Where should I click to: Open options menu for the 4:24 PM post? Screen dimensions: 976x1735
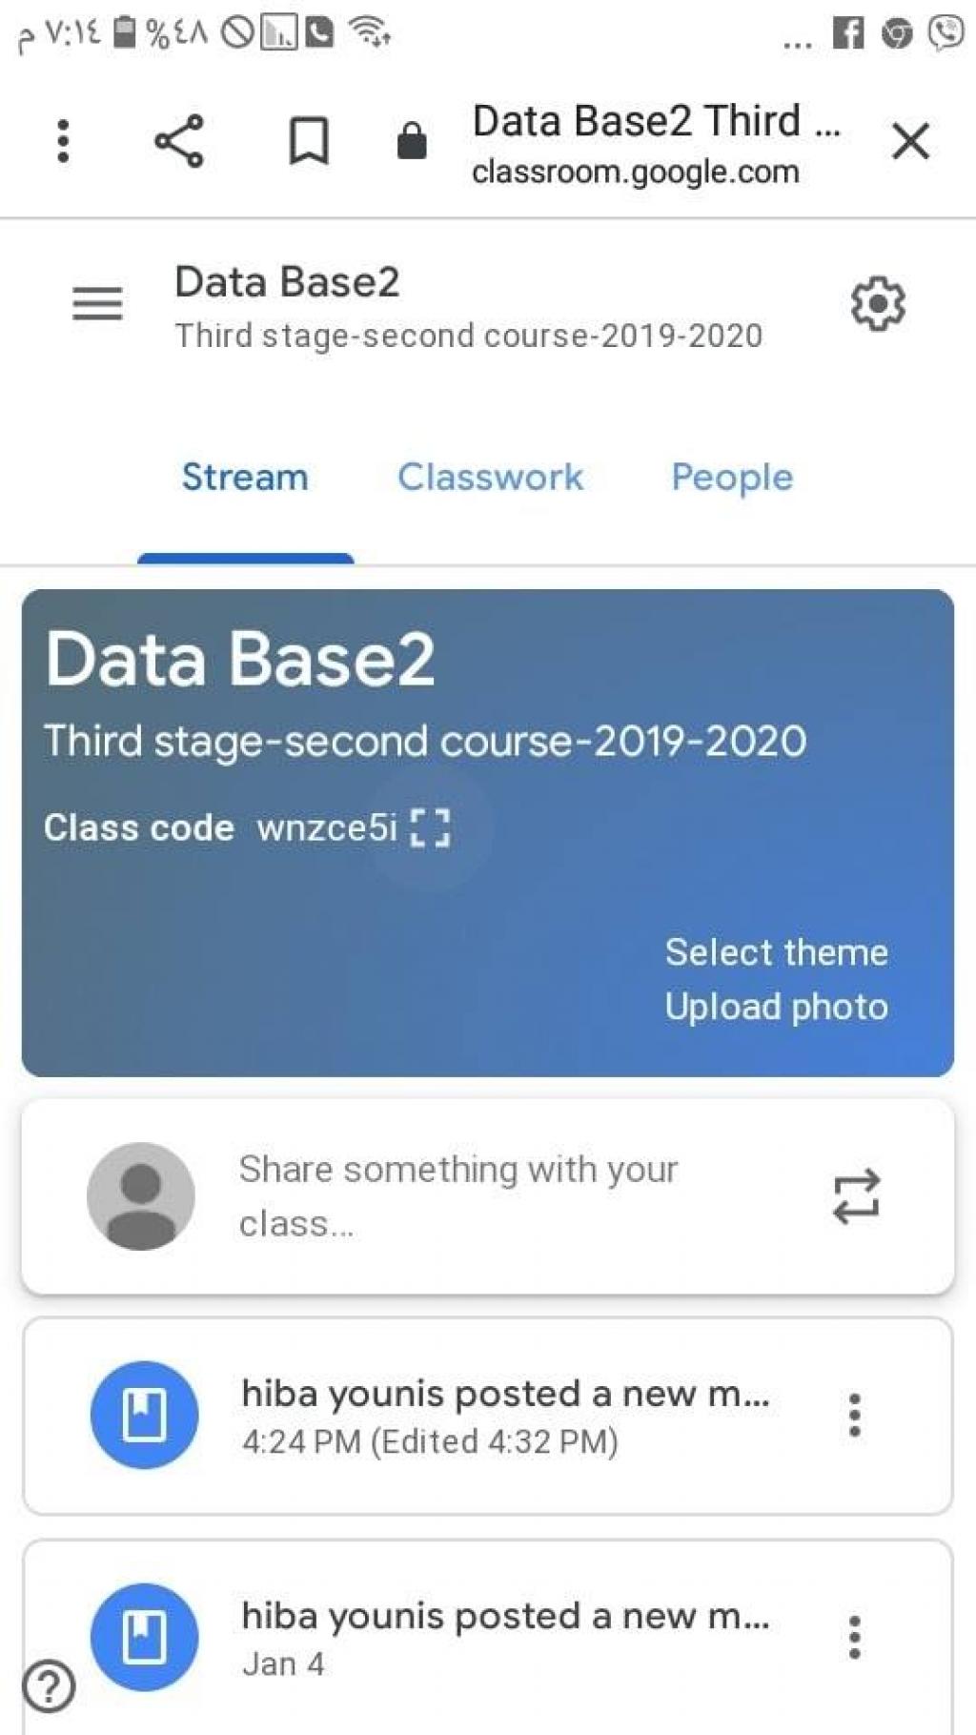855,1415
